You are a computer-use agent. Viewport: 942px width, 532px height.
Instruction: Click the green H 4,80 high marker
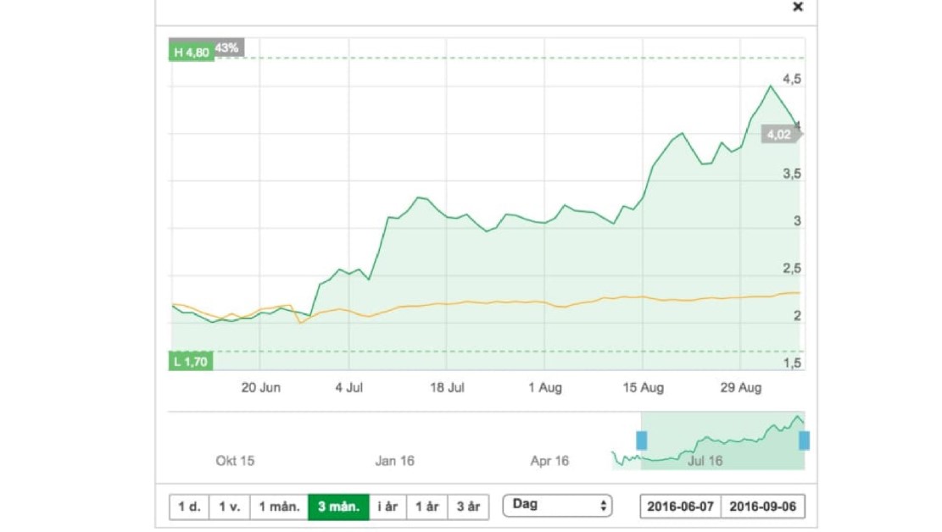tap(191, 53)
